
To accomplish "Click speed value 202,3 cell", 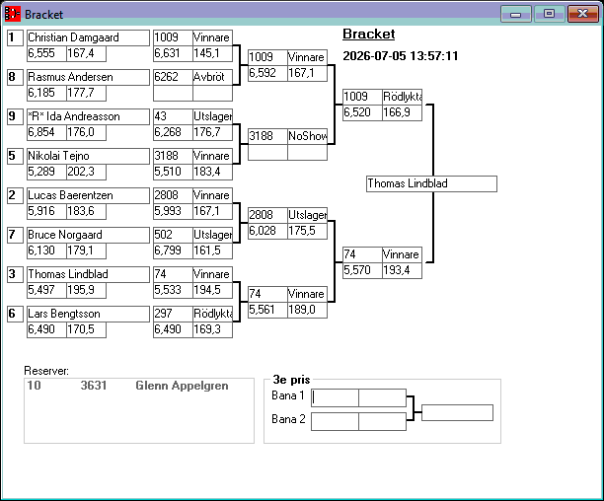I will tap(86, 172).
